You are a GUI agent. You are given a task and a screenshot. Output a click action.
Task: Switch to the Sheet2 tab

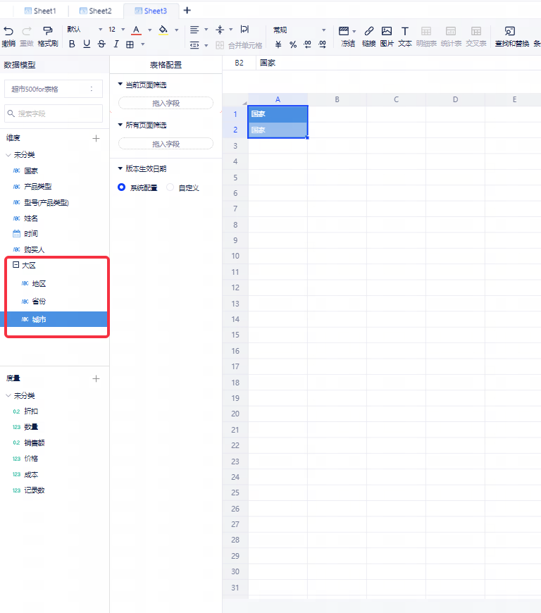tap(94, 11)
